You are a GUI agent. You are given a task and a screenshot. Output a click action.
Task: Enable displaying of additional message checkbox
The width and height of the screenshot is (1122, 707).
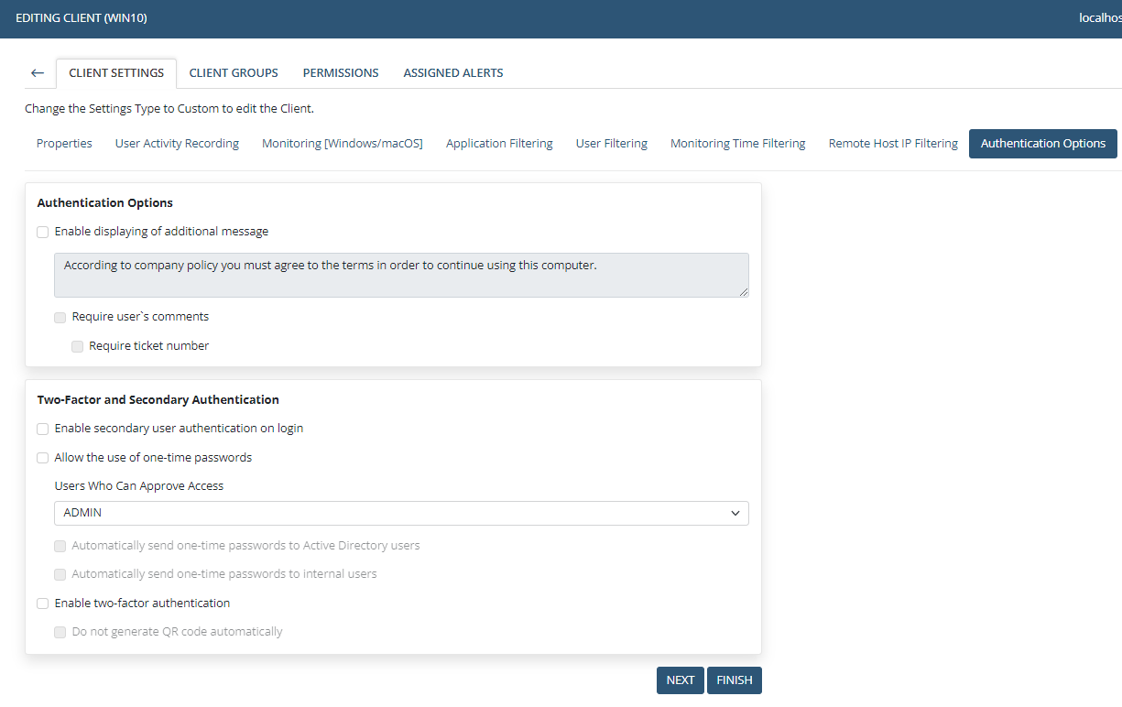tap(43, 233)
